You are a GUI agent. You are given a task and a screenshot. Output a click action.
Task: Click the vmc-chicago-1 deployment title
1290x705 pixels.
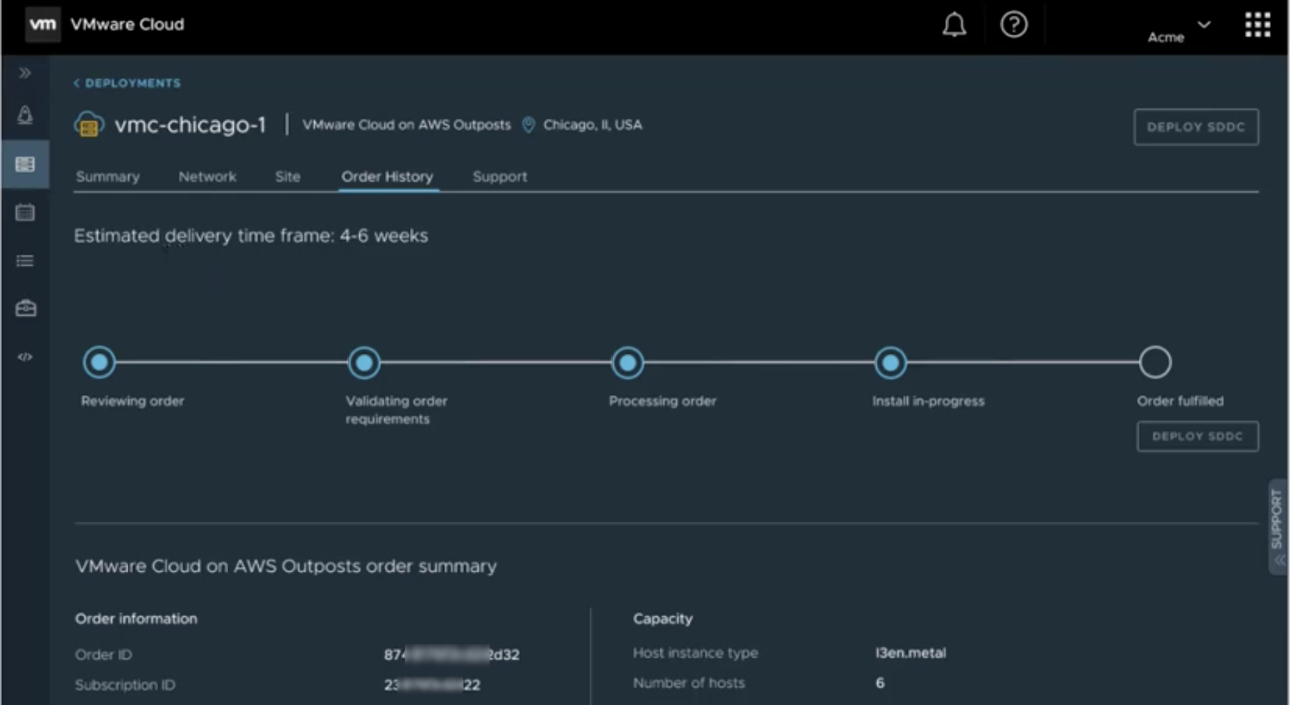190,125
